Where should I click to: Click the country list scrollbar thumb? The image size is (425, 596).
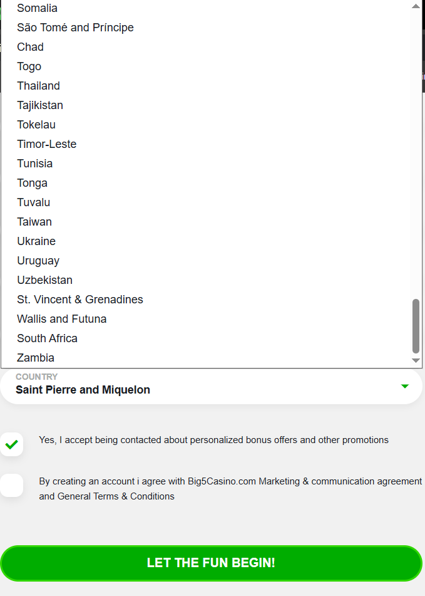click(416, 326)
